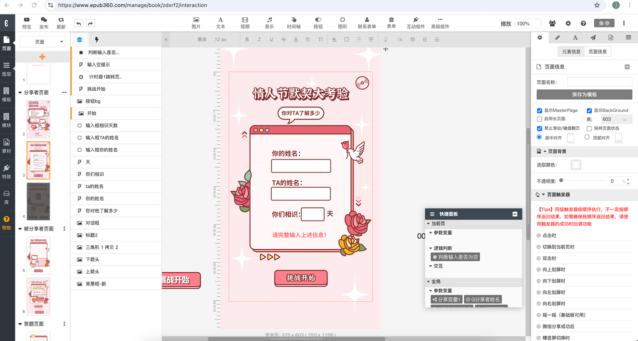Insert a 文本 text component
Viewport: 638px width, 341px height.
(220, 23)
